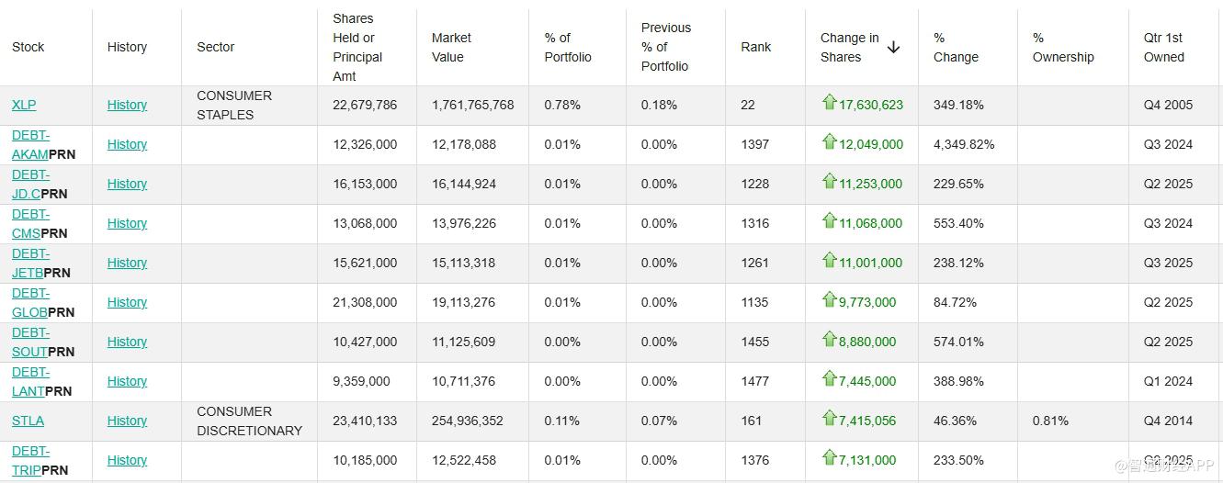Image resolution: width=1223 pixels, height=483 pixels.
Task: Click green up arrow in STLA row
Action: 830,419
